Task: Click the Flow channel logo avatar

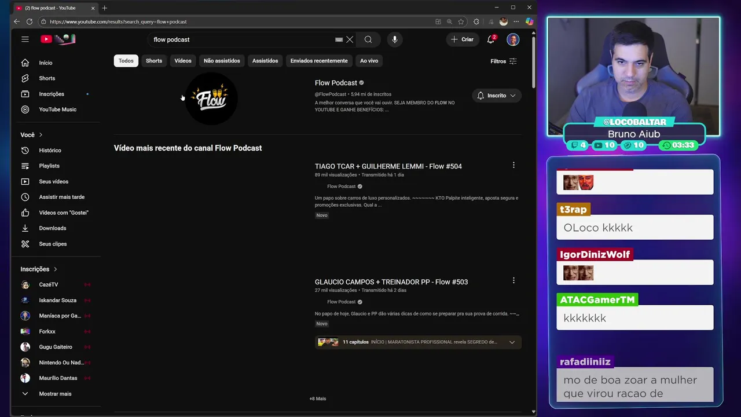Action: point(211,98)
